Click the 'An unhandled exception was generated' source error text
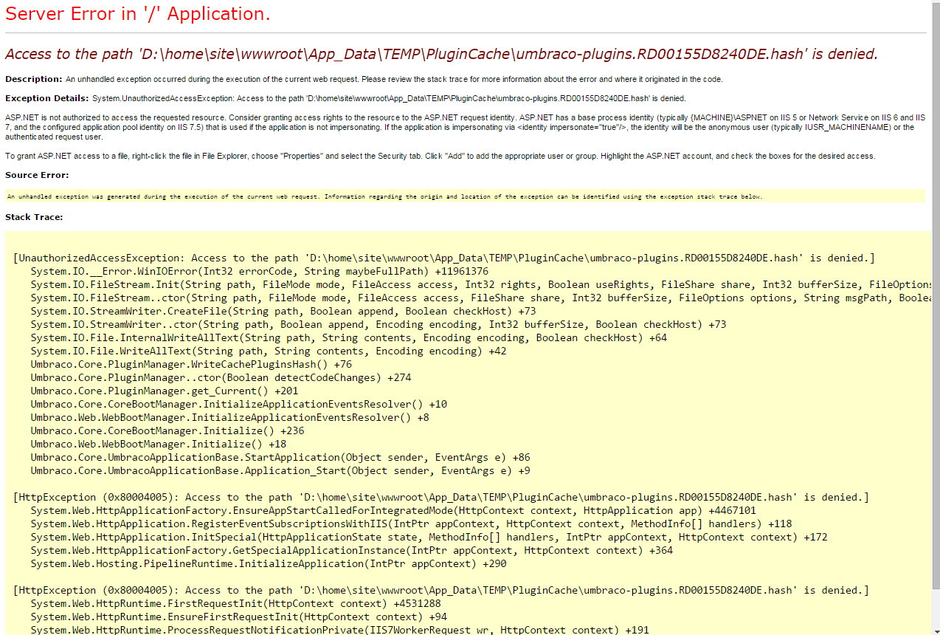The width and height of the screenshot is (940, 635). pos(384,196)
